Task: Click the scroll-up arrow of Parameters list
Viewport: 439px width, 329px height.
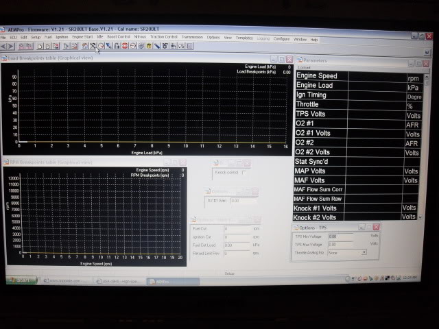Action: (427, 76)
